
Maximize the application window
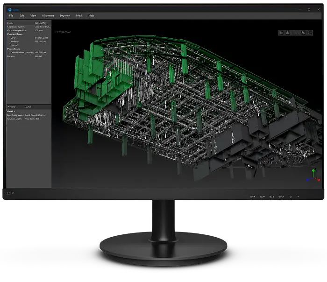point(309,9)
